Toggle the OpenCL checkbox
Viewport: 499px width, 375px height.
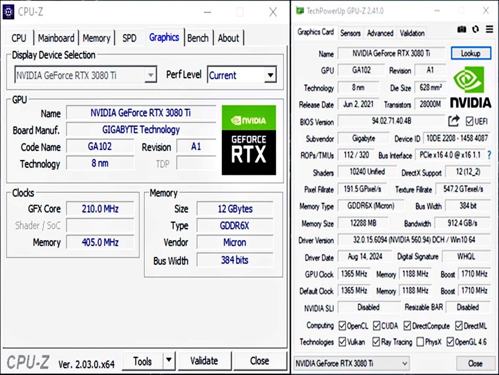[x=342, y=326]
